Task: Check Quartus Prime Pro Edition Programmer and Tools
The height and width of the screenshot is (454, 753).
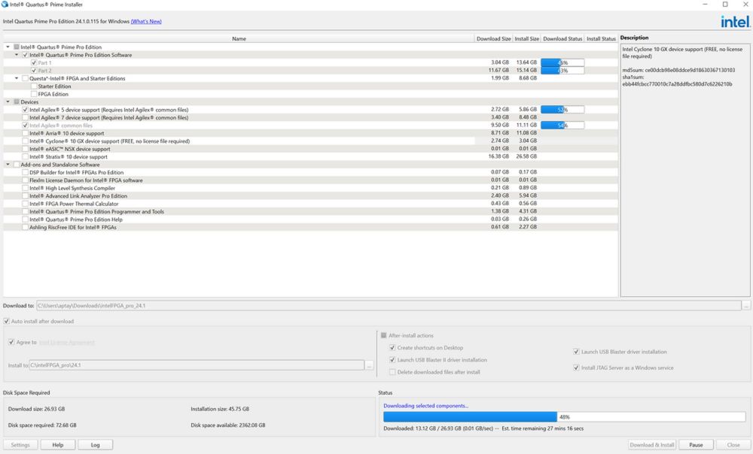Action: [x=25, y=211]
